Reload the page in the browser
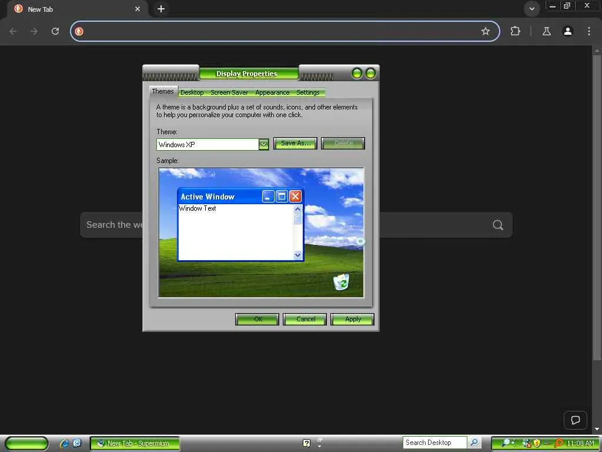 click(x=55, y=31)
